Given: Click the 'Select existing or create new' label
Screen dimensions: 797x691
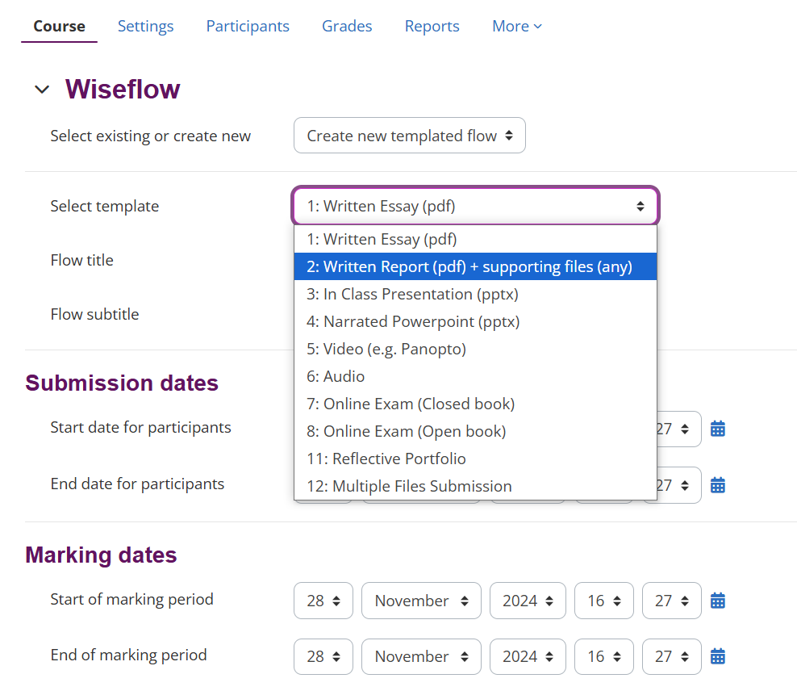Looking at the screenshot, I should (151, 136).
